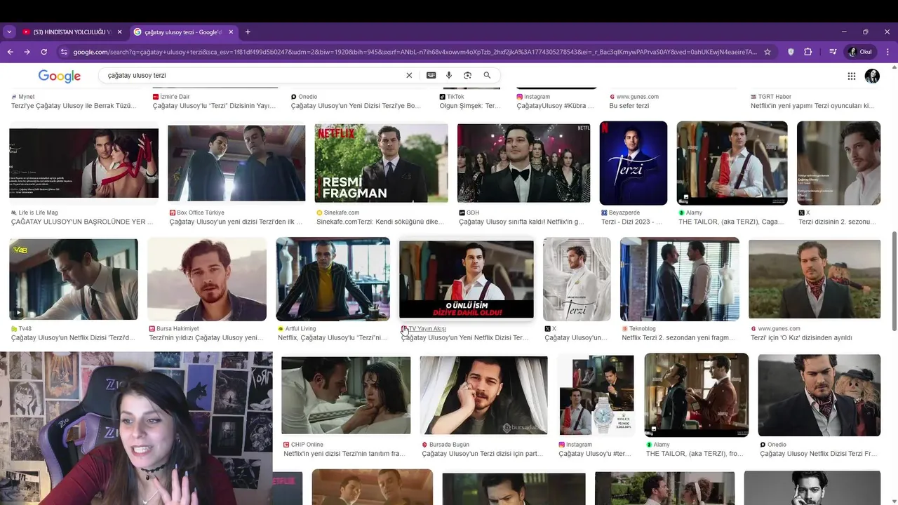This screenshot has height=505, width=898.
Task: Open the Teknoblog result image
Action: point(679,279)
